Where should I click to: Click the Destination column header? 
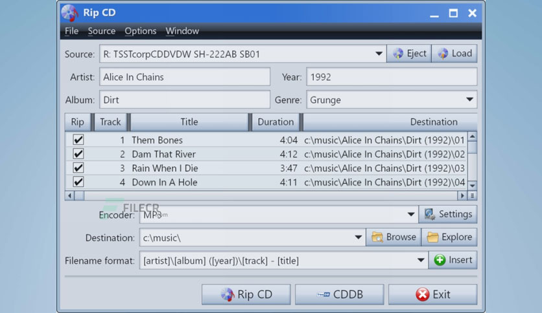[390, 122]
